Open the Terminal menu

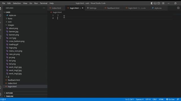[x=44, y=3]
